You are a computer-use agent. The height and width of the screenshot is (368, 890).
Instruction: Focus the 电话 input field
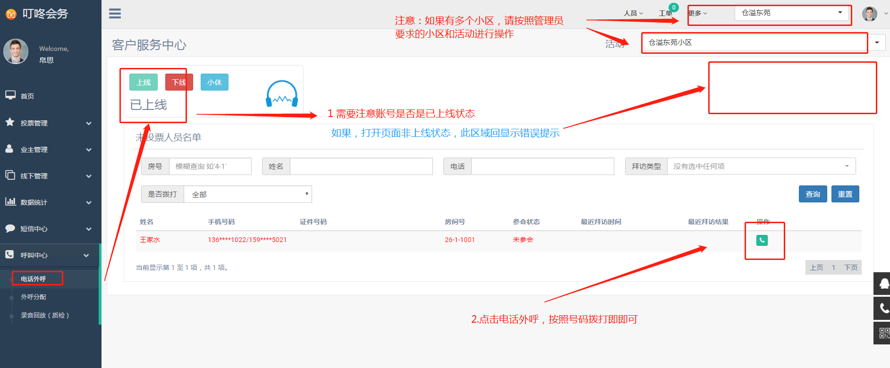[x=542, y=166]
